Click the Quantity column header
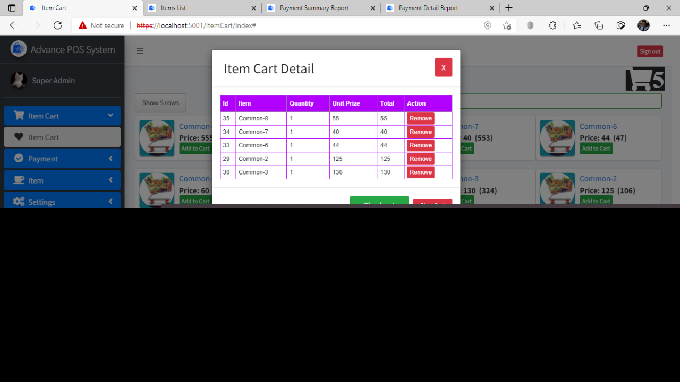680x382 pixels. tap(308, 103)
